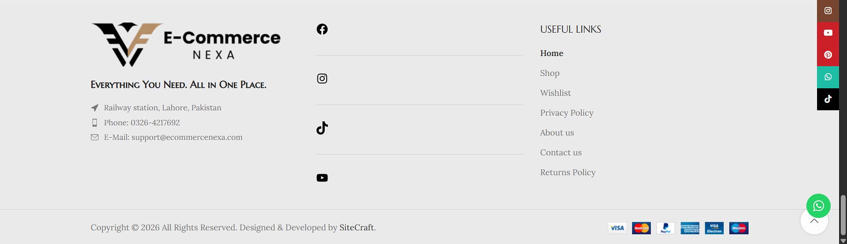The height and width of the screenshot is (244, 847).
Task: Open the Instagram icon in footer
Action: (x=322, y=79)
